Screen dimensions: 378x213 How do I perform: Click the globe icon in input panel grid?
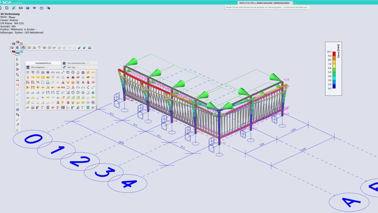(93, 102)
